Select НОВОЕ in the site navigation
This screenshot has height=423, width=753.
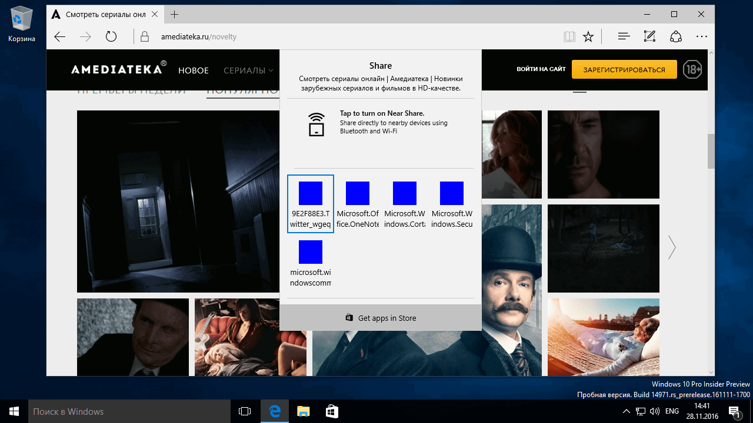(193, 70)
